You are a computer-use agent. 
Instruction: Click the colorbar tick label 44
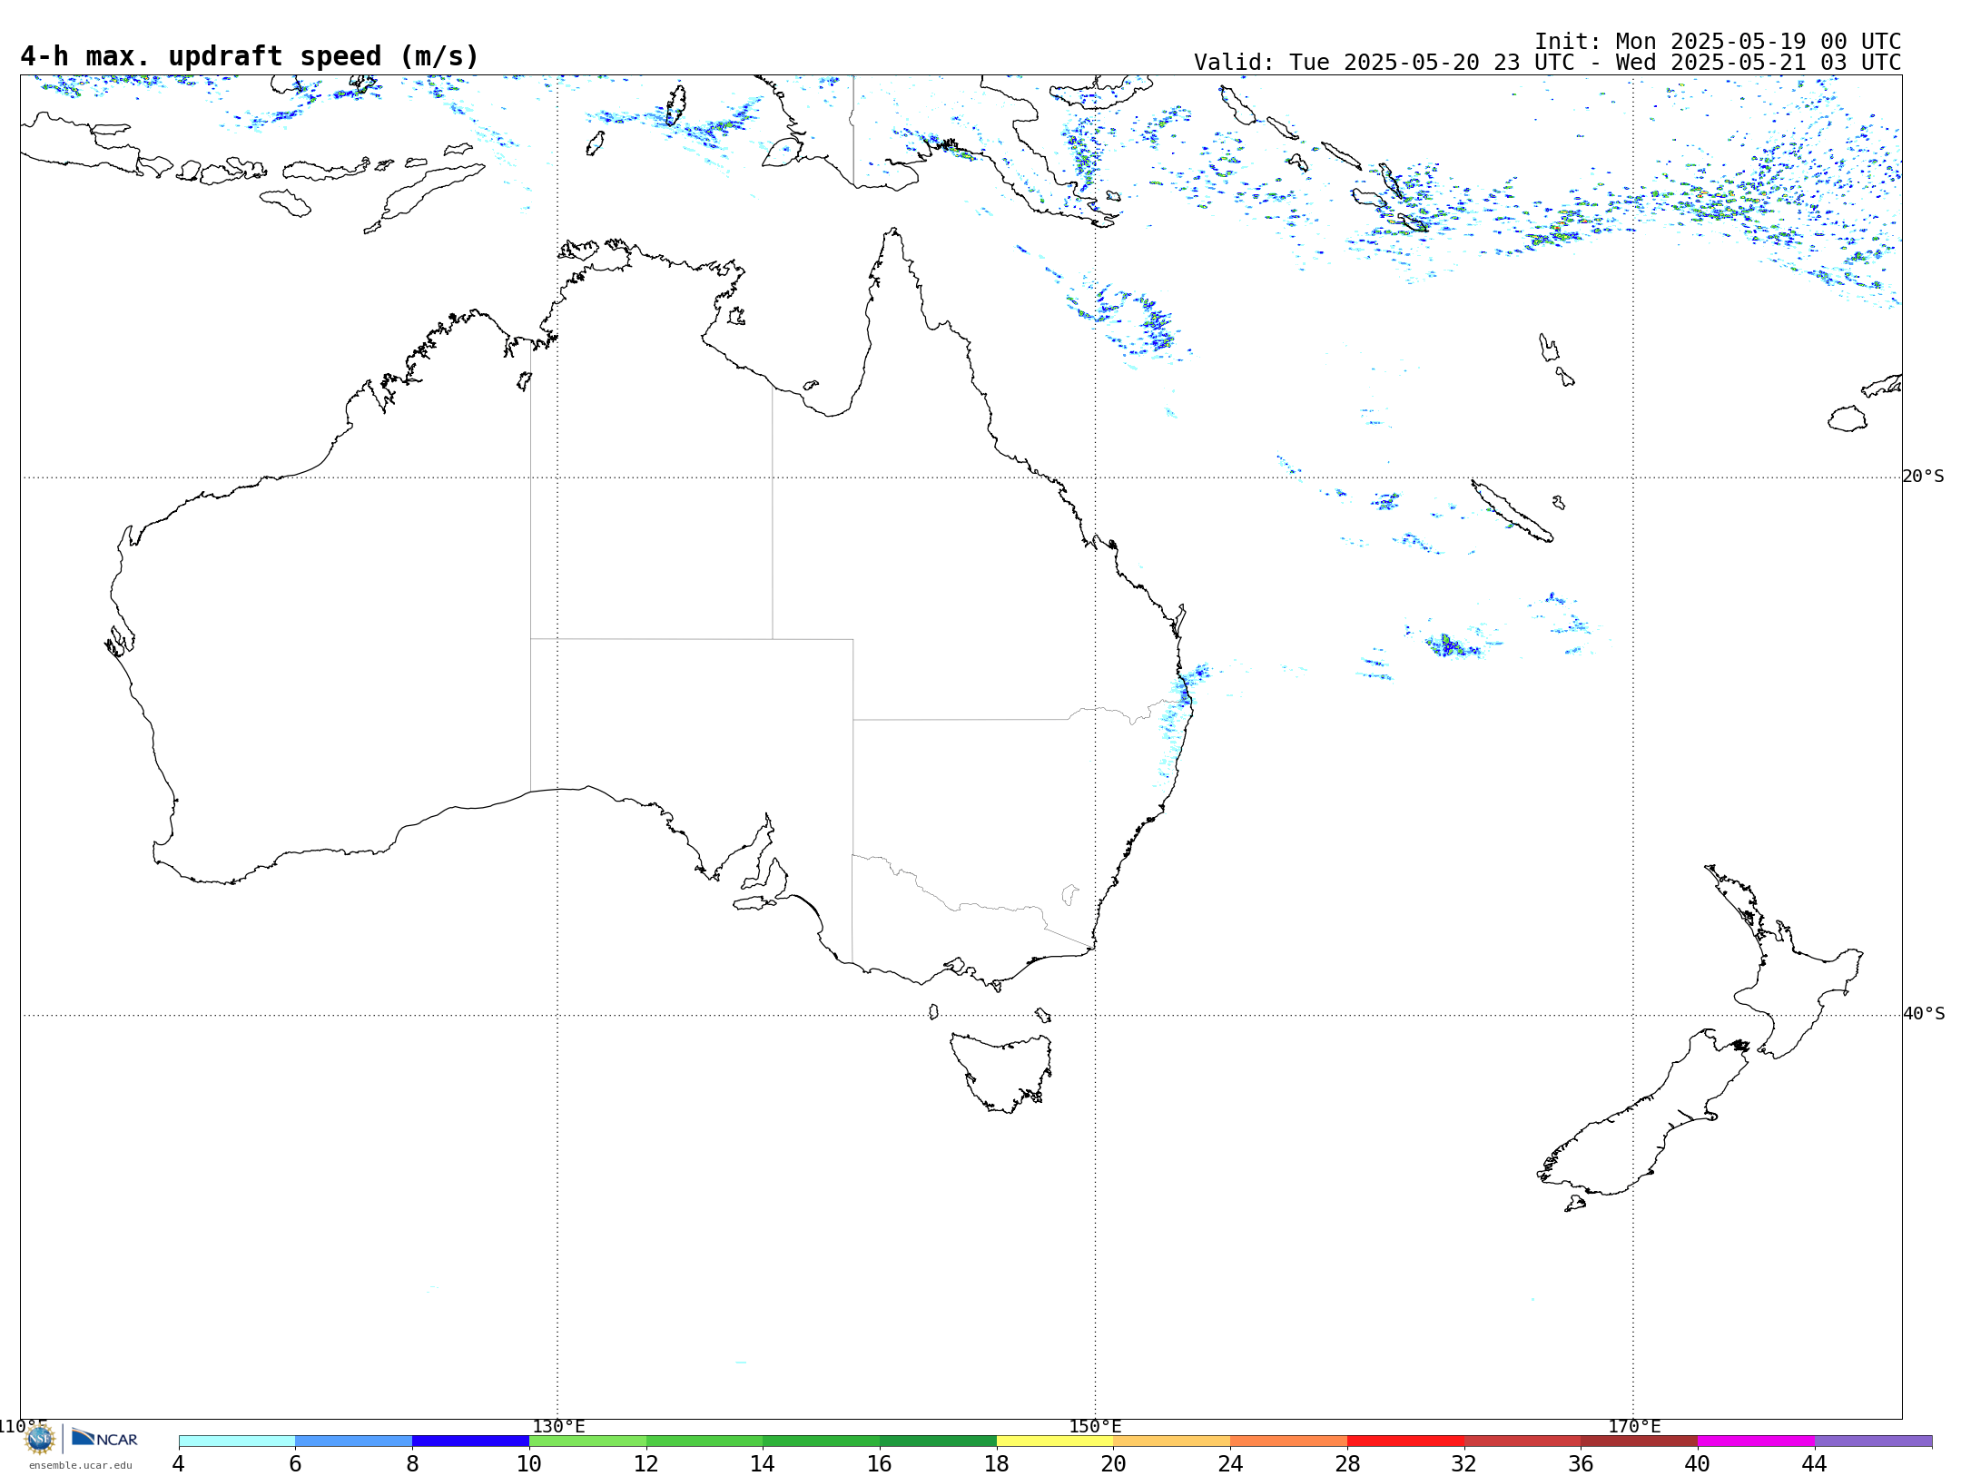(x=1815, y=1464)
